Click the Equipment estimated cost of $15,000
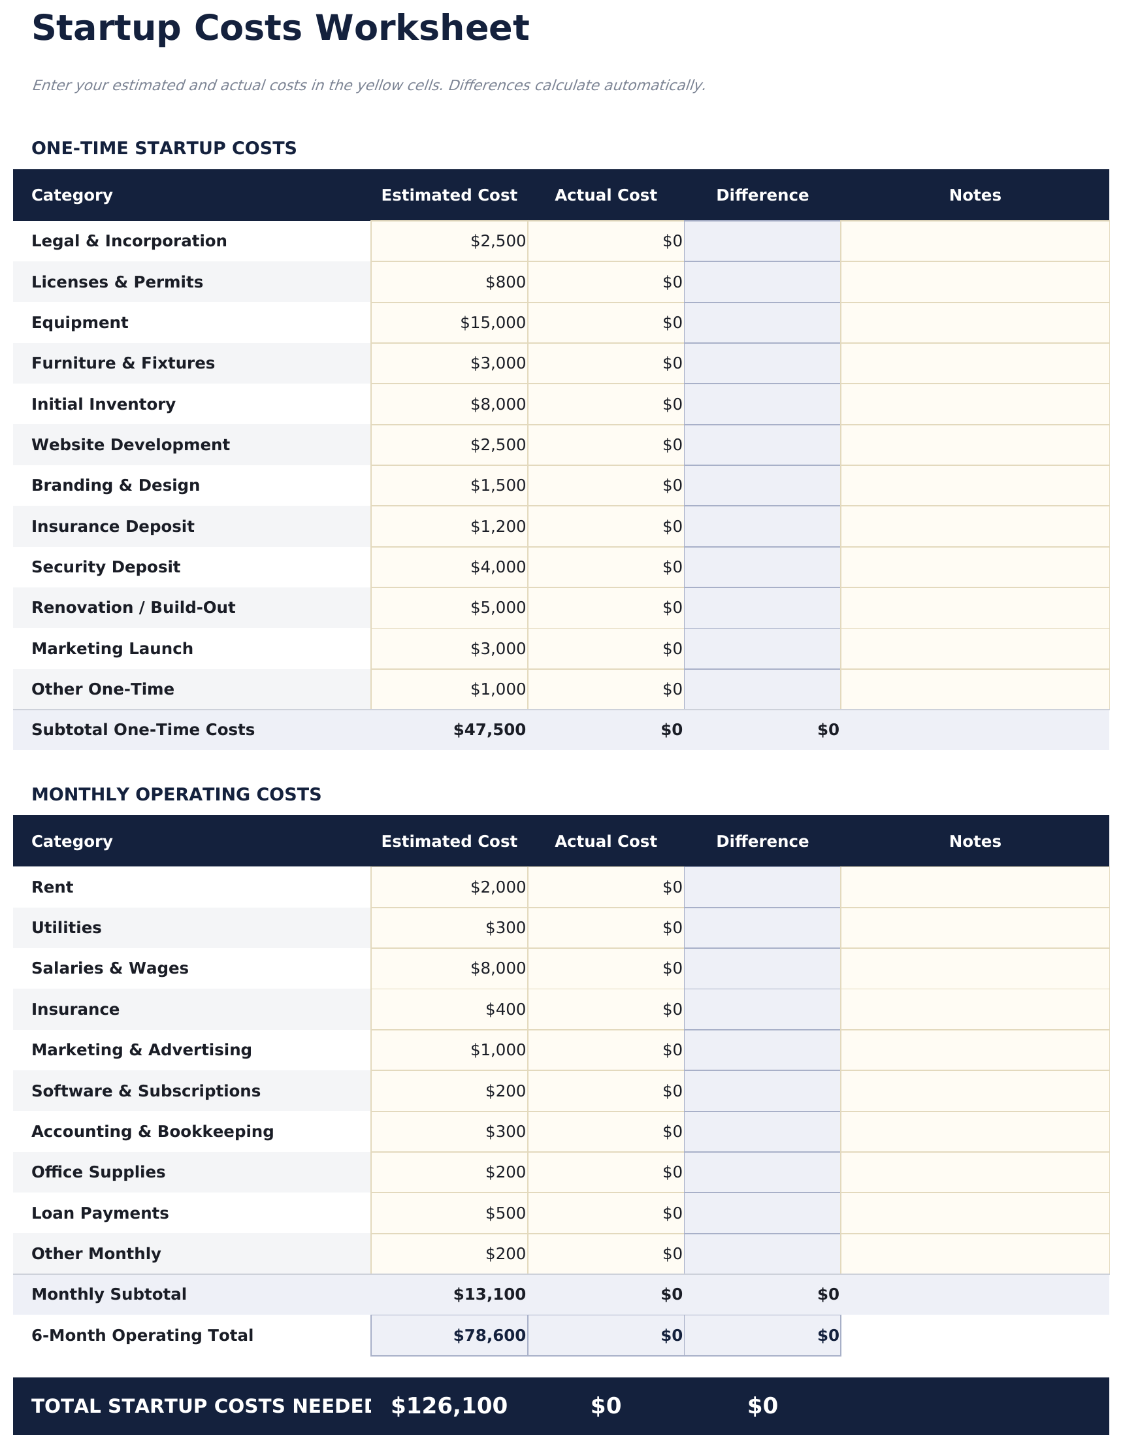This screenshot has width=1123, height=1448. tap(449, 322)
